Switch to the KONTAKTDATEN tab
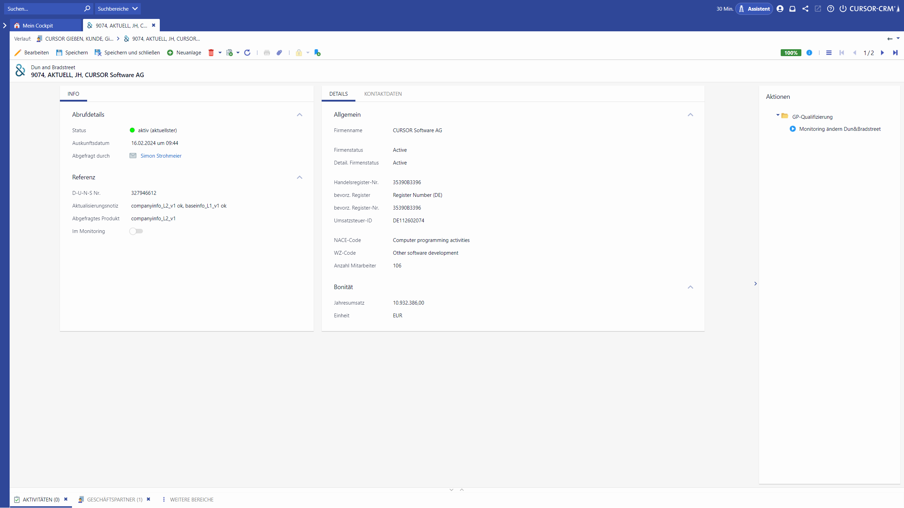904x508 pixels. click(x=383, y=94)
